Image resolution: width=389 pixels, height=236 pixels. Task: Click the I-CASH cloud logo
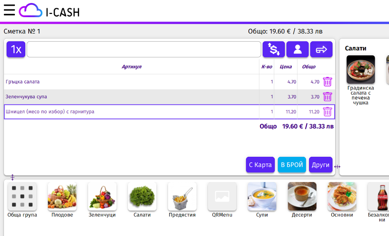click(x=49, y=11)
